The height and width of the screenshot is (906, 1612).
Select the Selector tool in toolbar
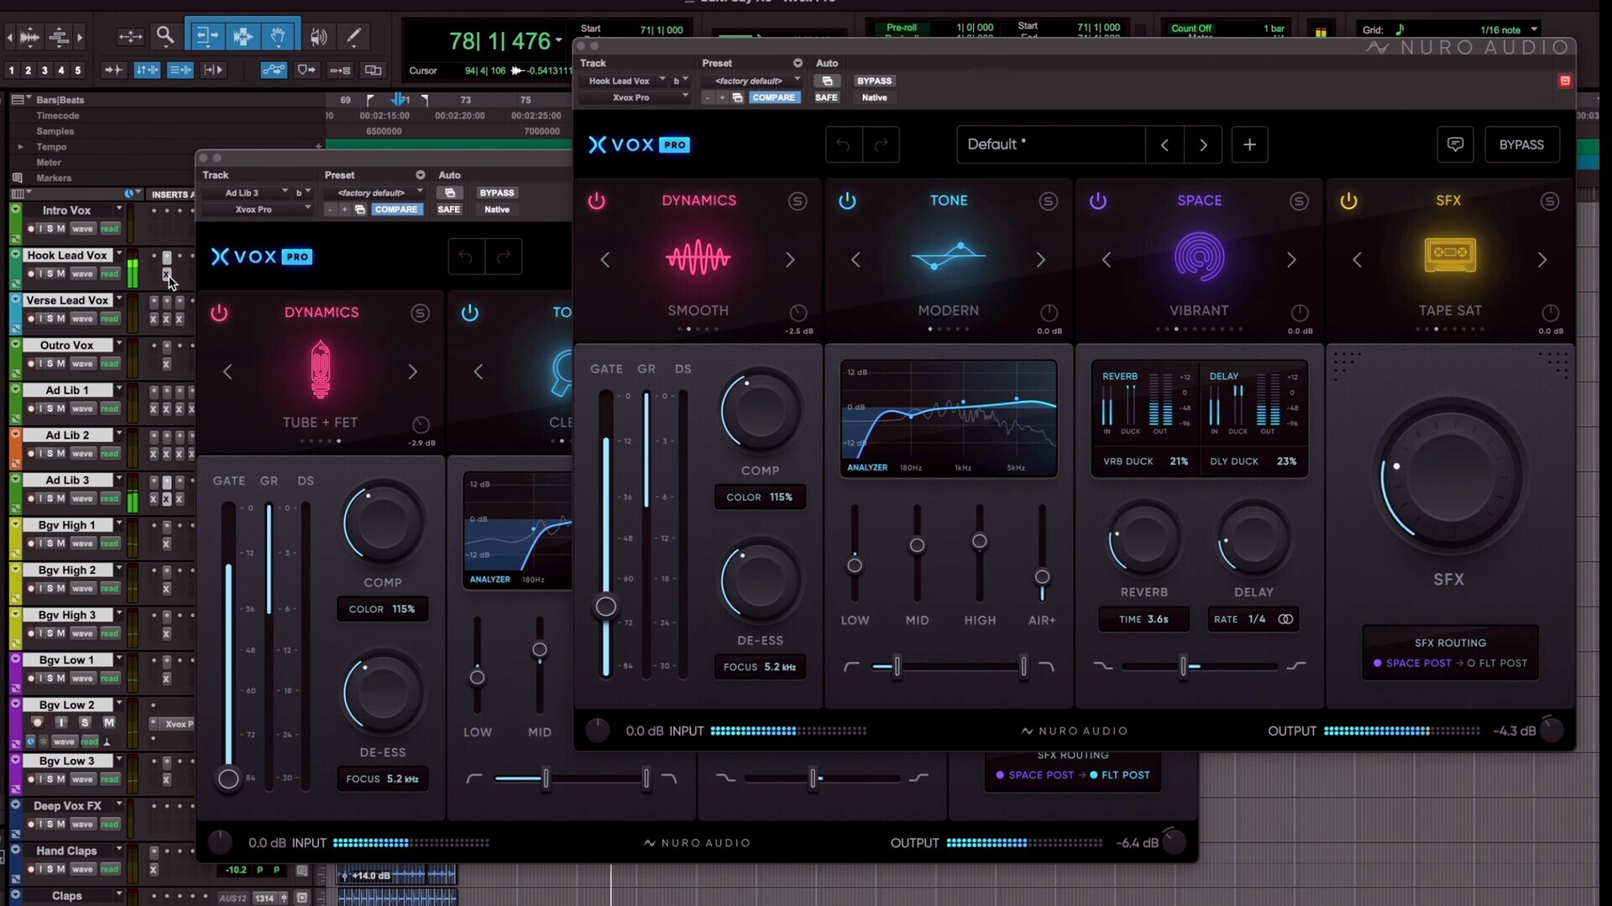tap(242, 36)
